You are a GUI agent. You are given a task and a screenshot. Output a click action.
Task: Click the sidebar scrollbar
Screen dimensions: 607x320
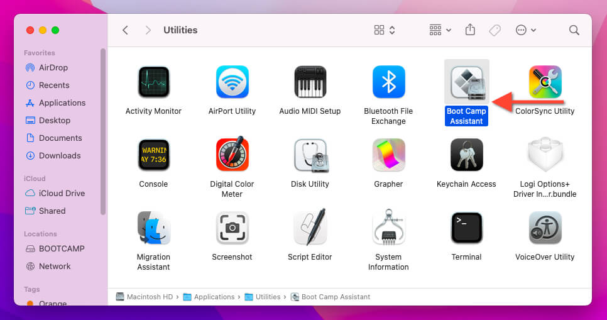(x=103, y=132)
